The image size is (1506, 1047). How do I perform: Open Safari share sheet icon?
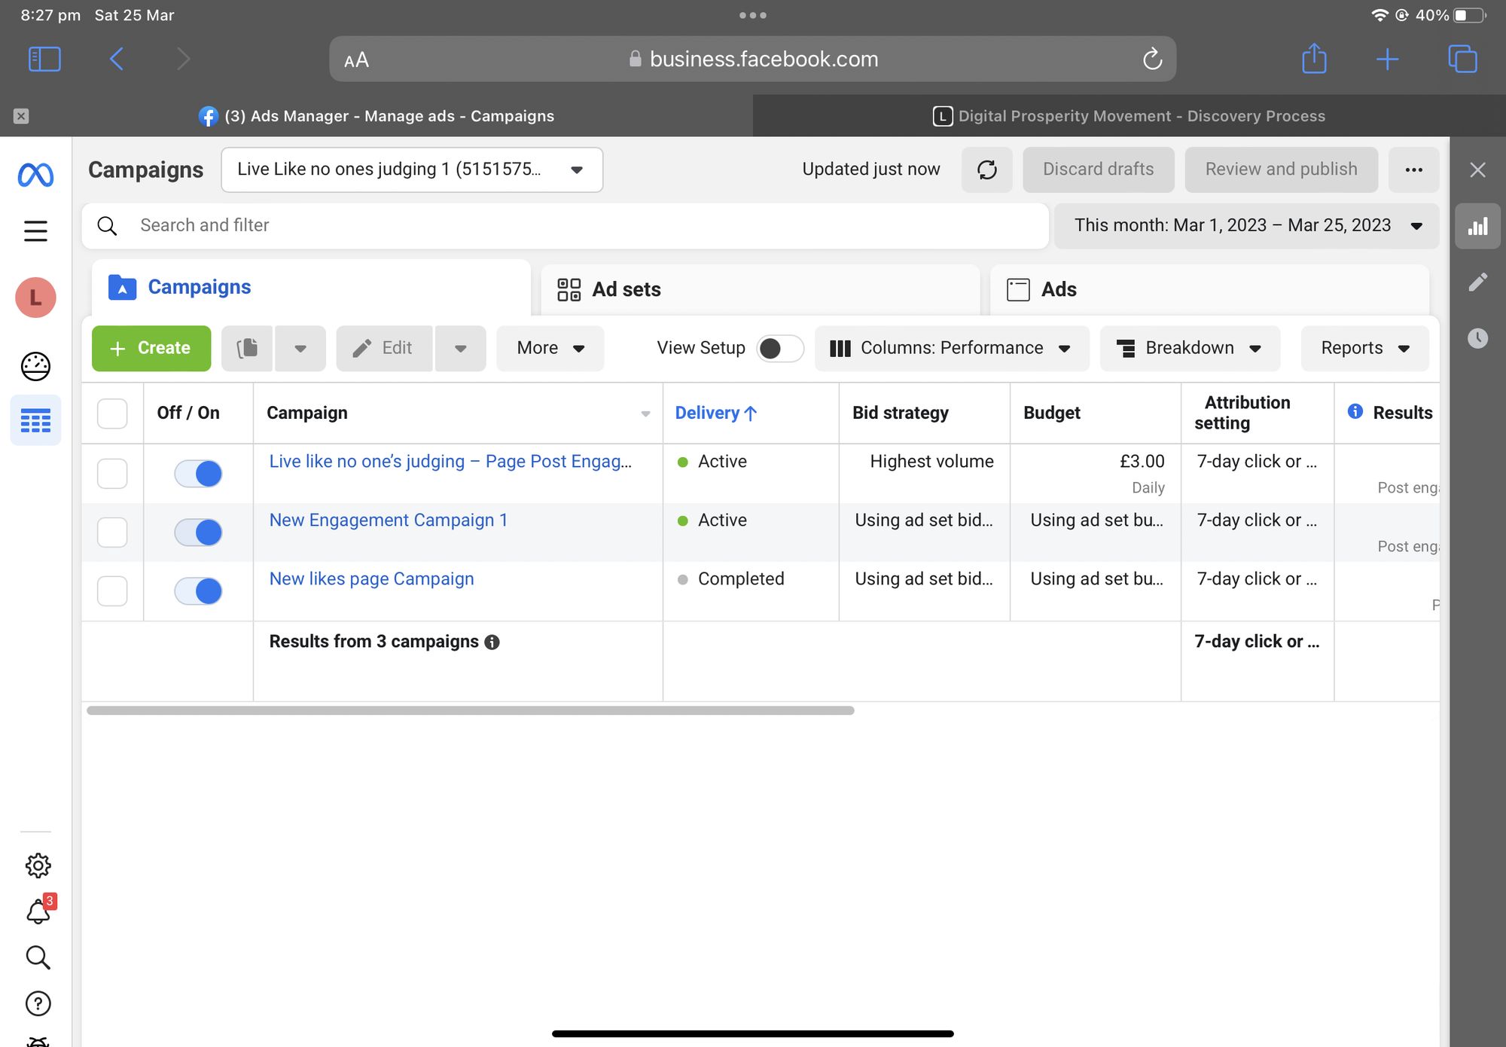1314,59
